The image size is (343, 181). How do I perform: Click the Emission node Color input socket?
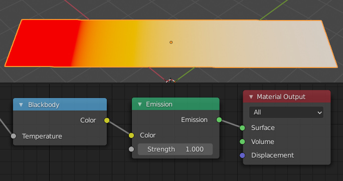coord(131,135)
